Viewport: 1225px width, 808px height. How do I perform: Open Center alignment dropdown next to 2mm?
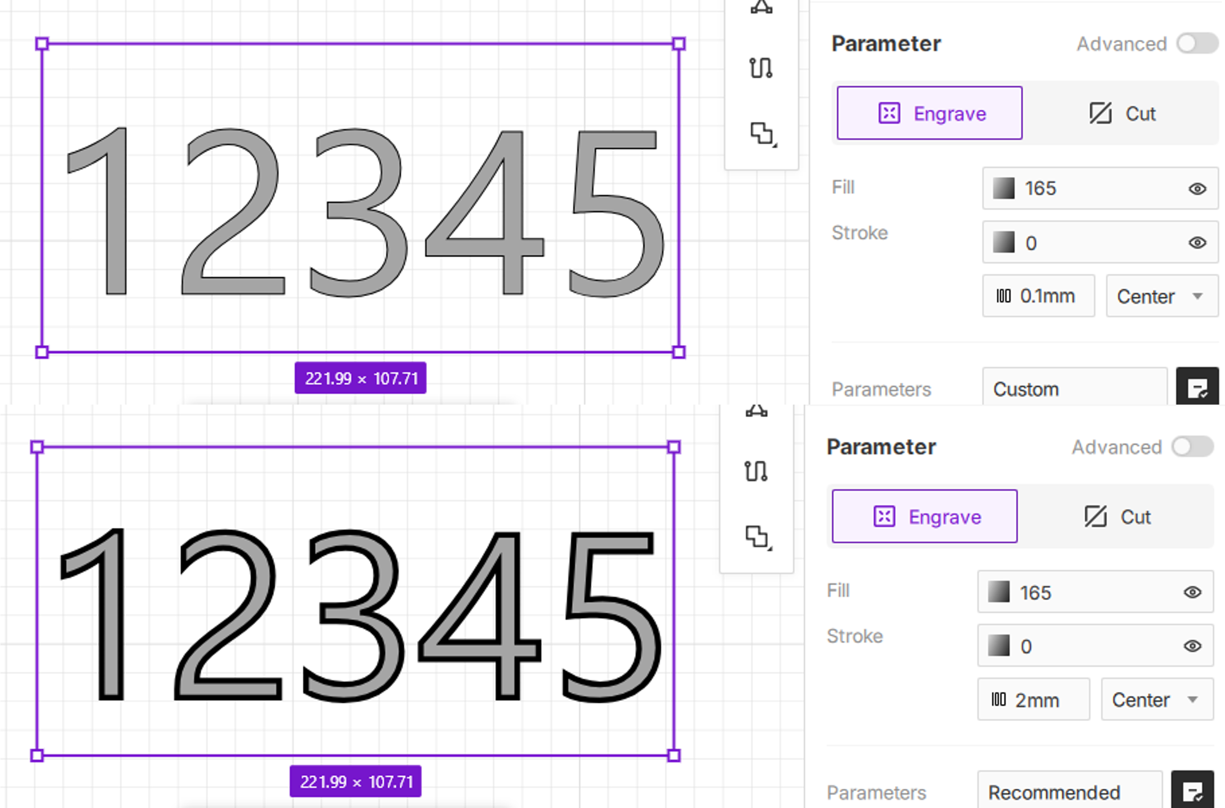coord(1156,700)
